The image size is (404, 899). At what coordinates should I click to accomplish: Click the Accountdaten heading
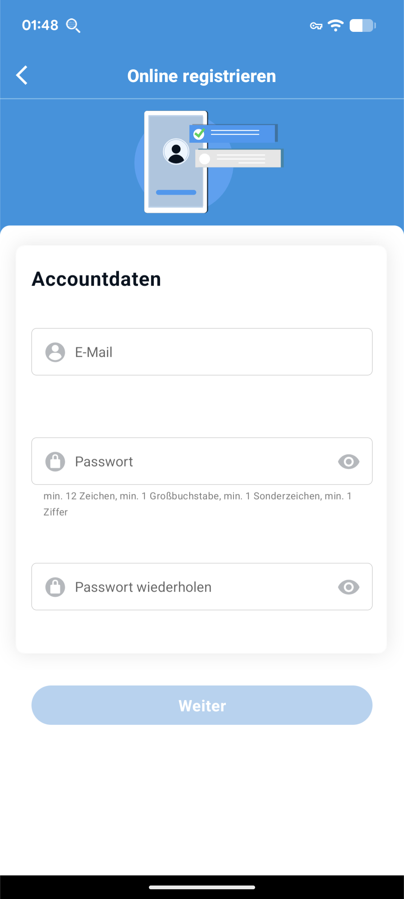[x=97, y=279]
